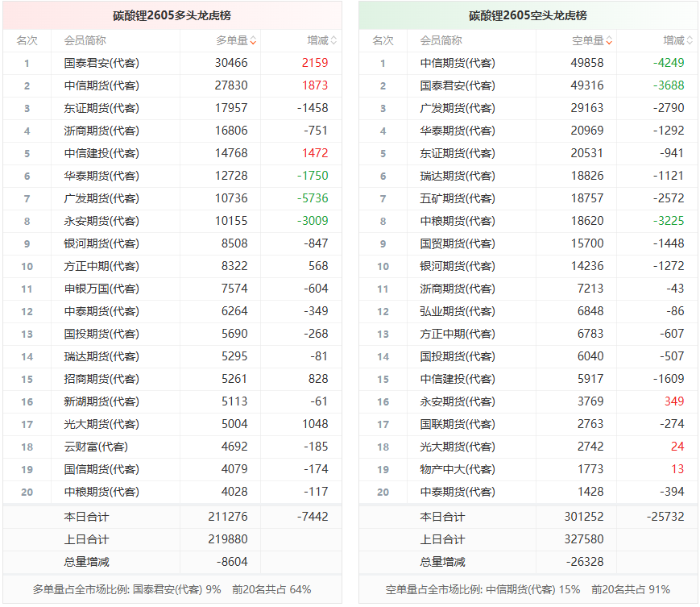Screen dimensions: 700x607
Task: Click 多单量占全市场比例 footer text
Action: pyautogui.click(x=172, y=590)
